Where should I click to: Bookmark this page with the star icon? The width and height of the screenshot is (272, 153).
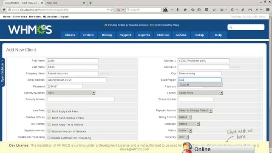193,10
